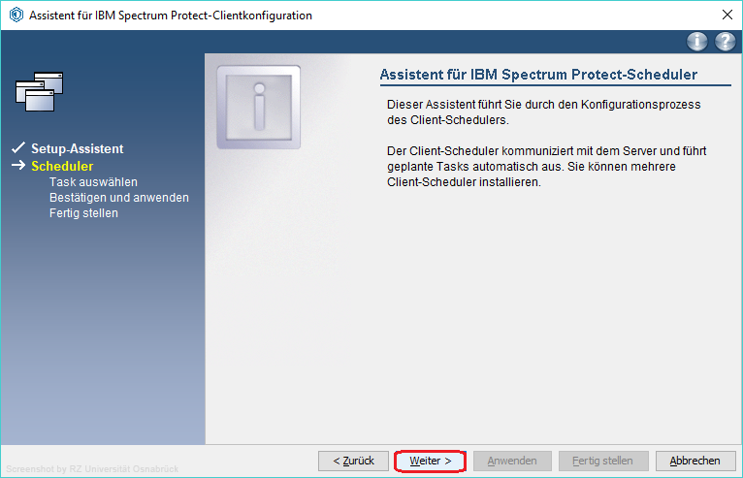Proceed by pressing the Weiter button

click(x=431, y=461)
